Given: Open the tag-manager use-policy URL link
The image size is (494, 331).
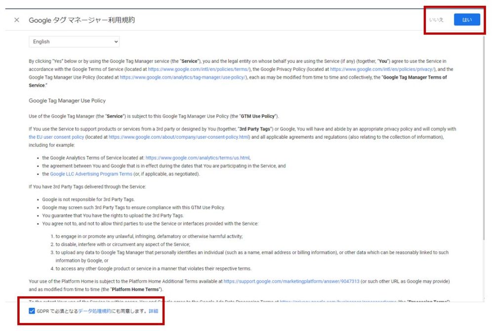Looking at the screenshot, I should click(x=182, y=77).
